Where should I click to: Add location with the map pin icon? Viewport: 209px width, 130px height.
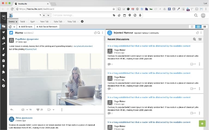click(x=130, y=15)
